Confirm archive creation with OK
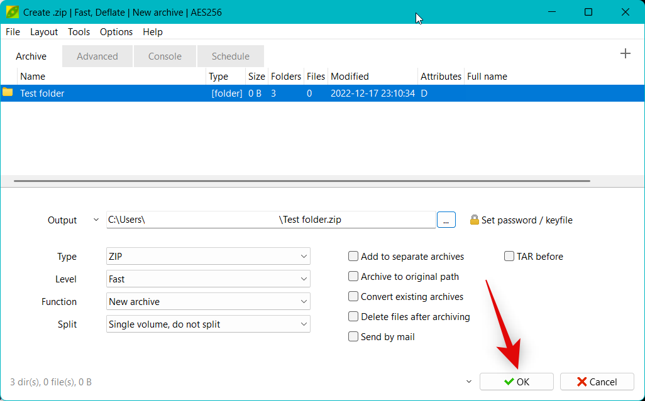The image size is (645, 401). pyautogui.click(x=516, y=382)
